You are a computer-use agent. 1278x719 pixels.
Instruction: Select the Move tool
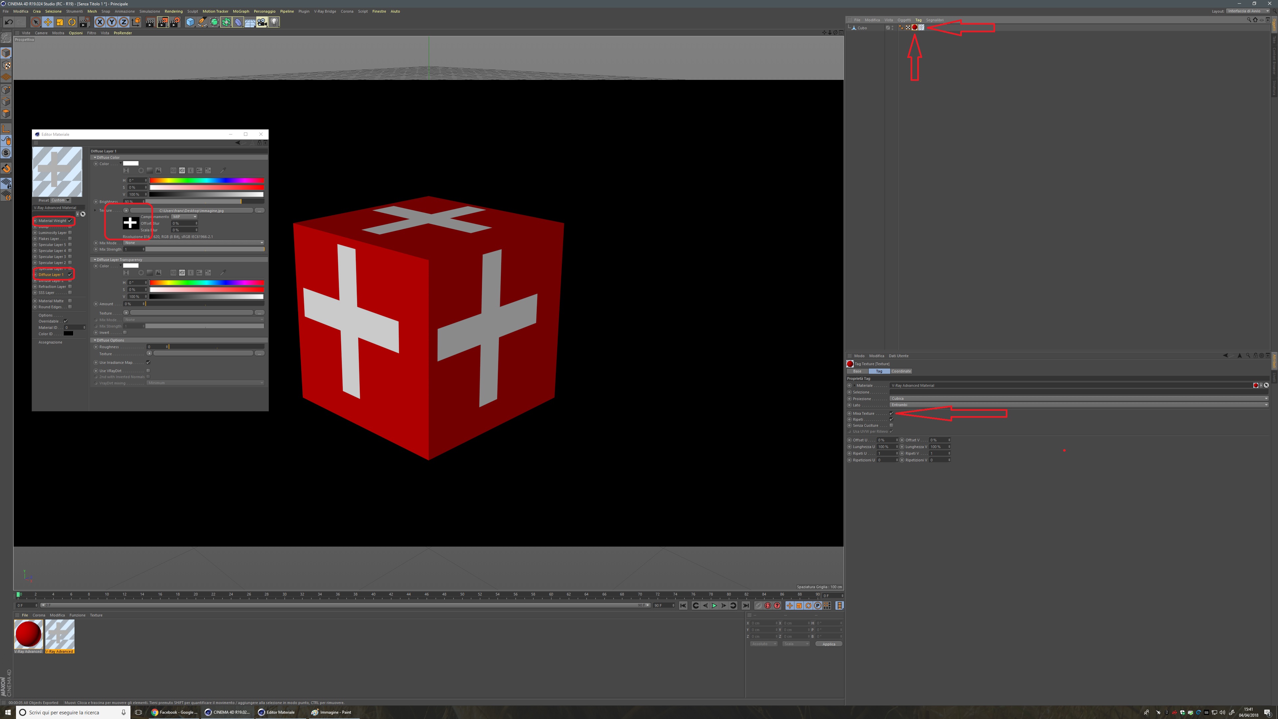click(48, 22)
